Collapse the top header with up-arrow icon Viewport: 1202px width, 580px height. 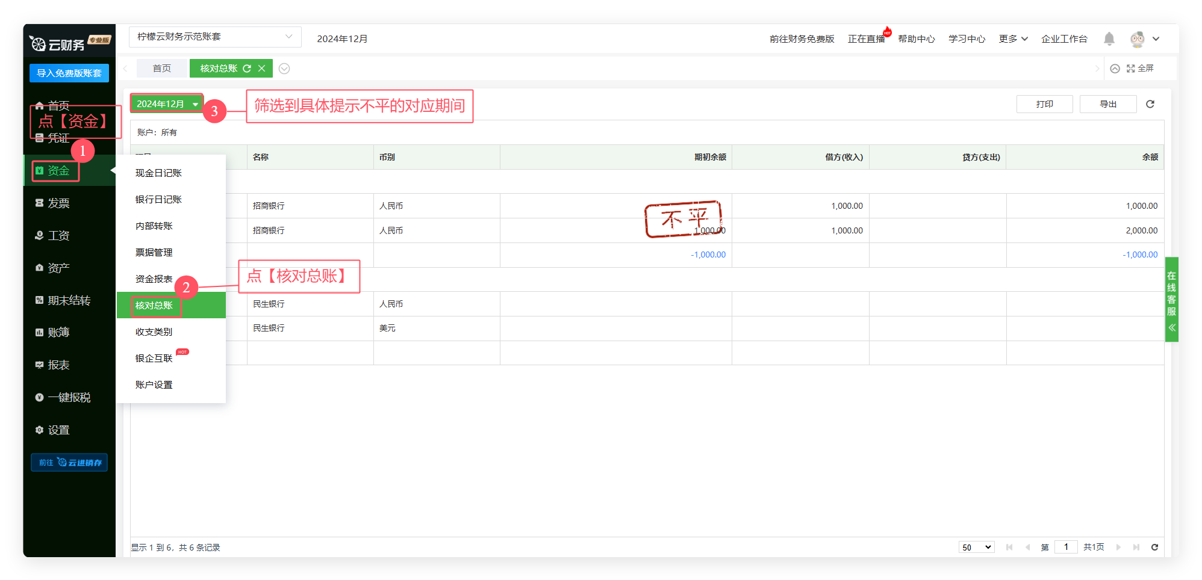(x=1115, y=69)
